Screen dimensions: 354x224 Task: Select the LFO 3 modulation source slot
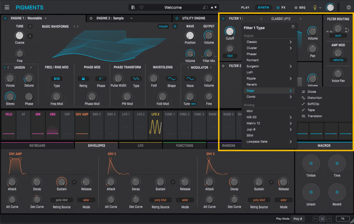pyautogui.click(x=155, y=125)
